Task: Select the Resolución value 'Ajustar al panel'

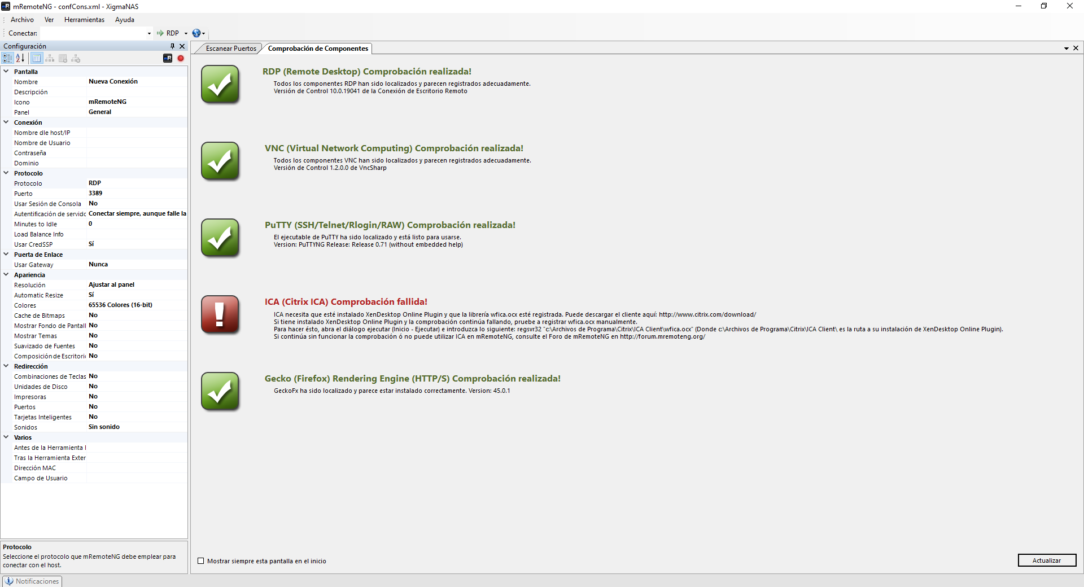Action: click(x=111, y=285)
